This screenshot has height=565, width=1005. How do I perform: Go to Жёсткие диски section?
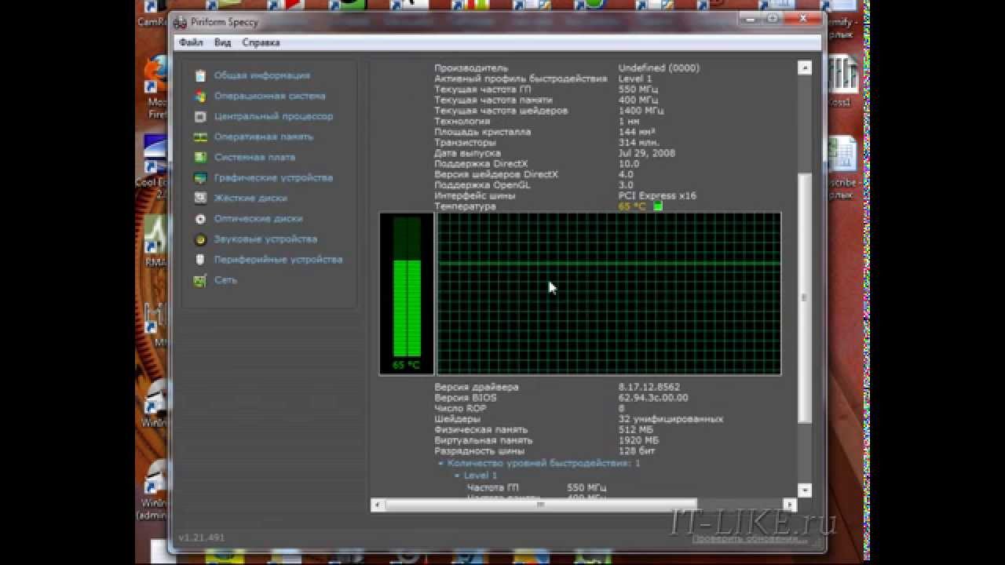[250, 198]
